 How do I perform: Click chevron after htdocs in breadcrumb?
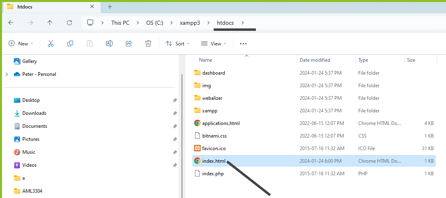(x=242, y=23)
